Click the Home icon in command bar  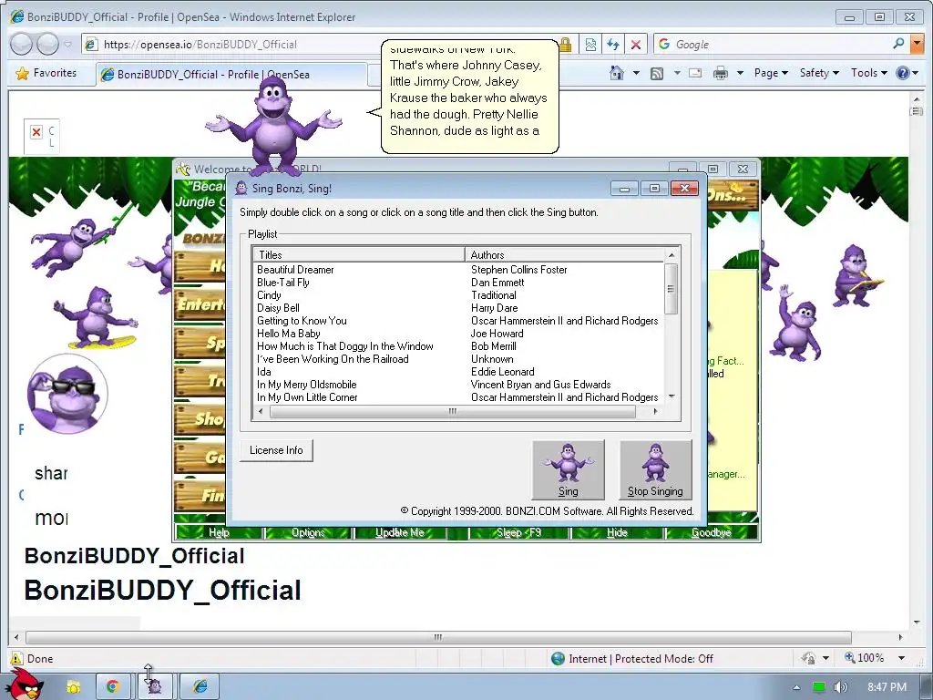coord(617,73)
